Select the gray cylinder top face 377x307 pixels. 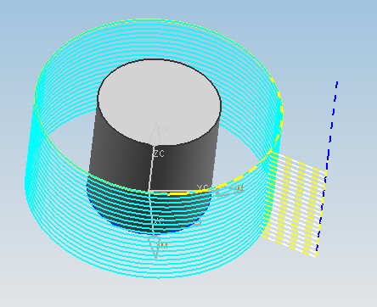click(x=159, y=102)
